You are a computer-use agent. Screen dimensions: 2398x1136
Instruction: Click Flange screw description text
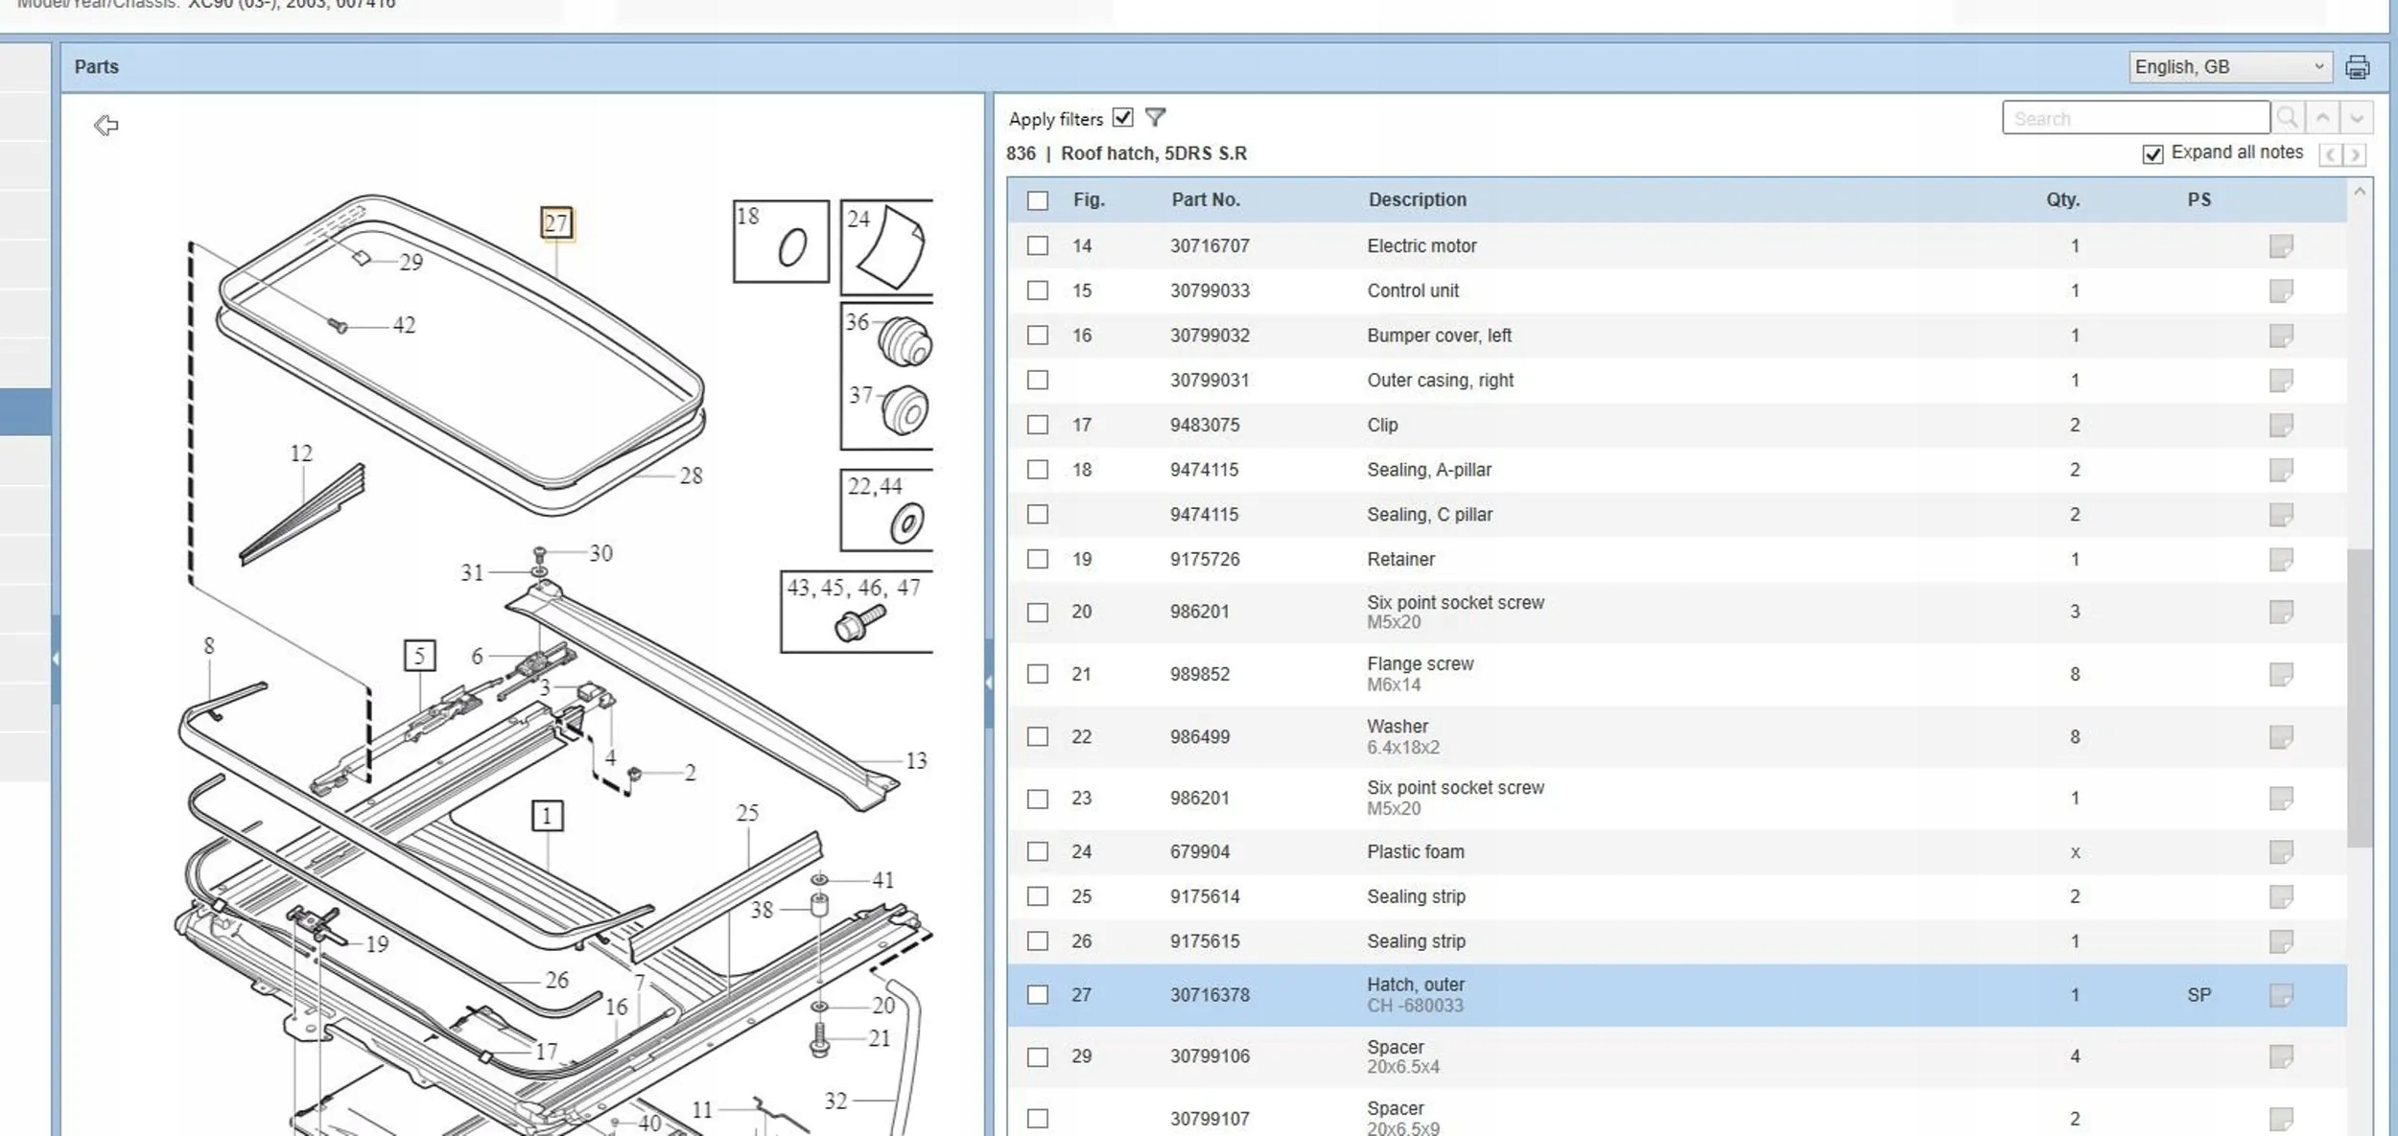pos(1420,663)
